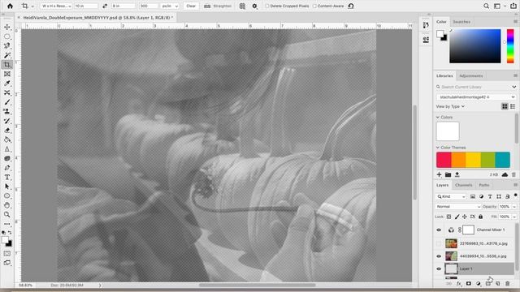Hide Layer 1 visibility eye
Screen dimensions: 520x292
coord(439,268)
